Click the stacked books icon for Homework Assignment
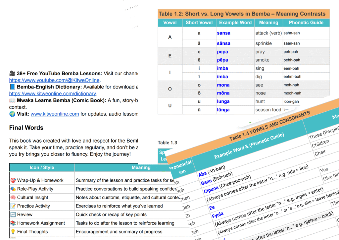The image size is (339, 240). pyautogui.click(x=13, y=223)
